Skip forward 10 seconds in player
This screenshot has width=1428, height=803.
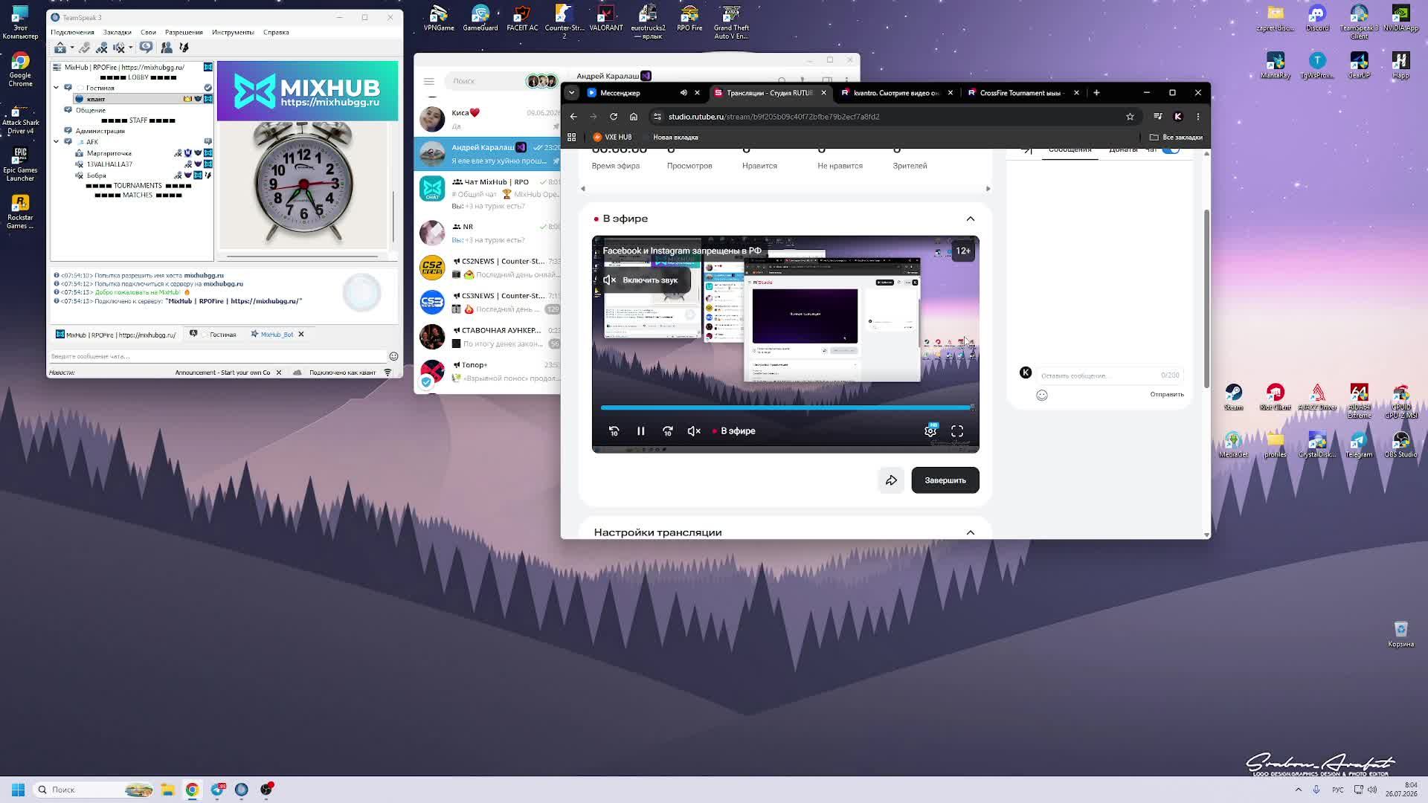(668, 431)
